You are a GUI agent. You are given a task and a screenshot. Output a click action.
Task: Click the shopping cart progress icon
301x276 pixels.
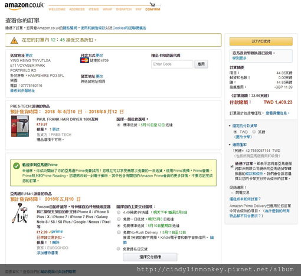click(152, 5)
